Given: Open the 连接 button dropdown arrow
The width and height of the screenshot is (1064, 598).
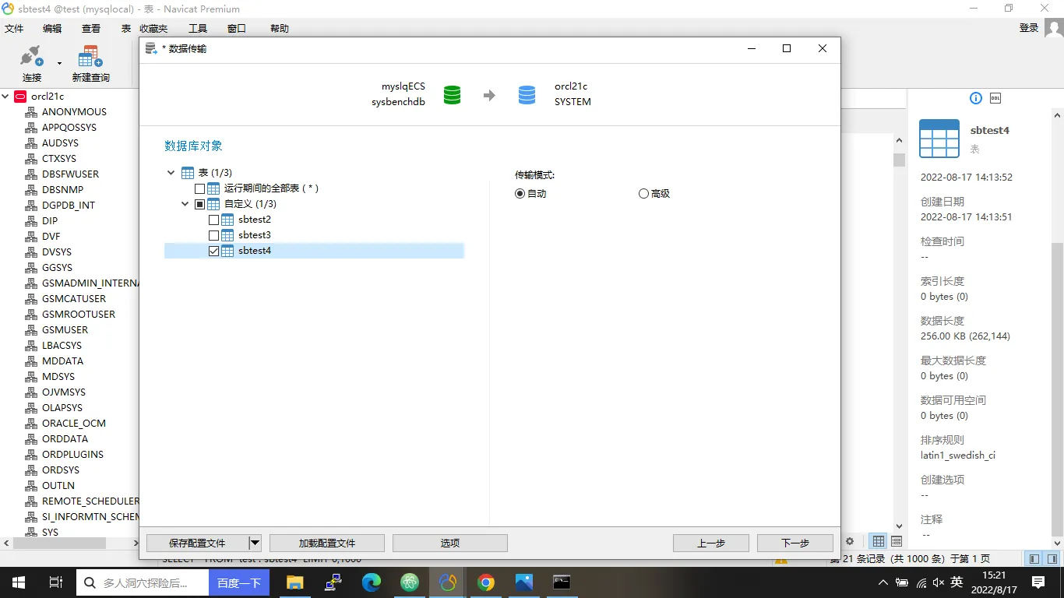Looking at the screenshot, I should [x=59, y=64].
